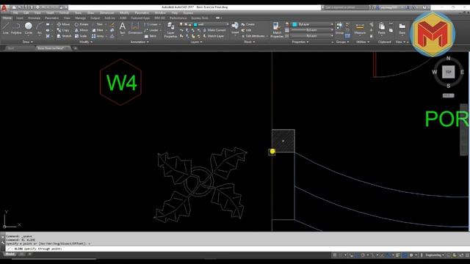
Task: Expand the Groups panel
Action: click(342, 42)
